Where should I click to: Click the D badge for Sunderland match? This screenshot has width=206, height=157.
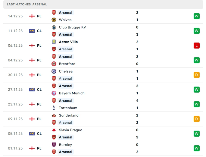click(x=197, y=119)
